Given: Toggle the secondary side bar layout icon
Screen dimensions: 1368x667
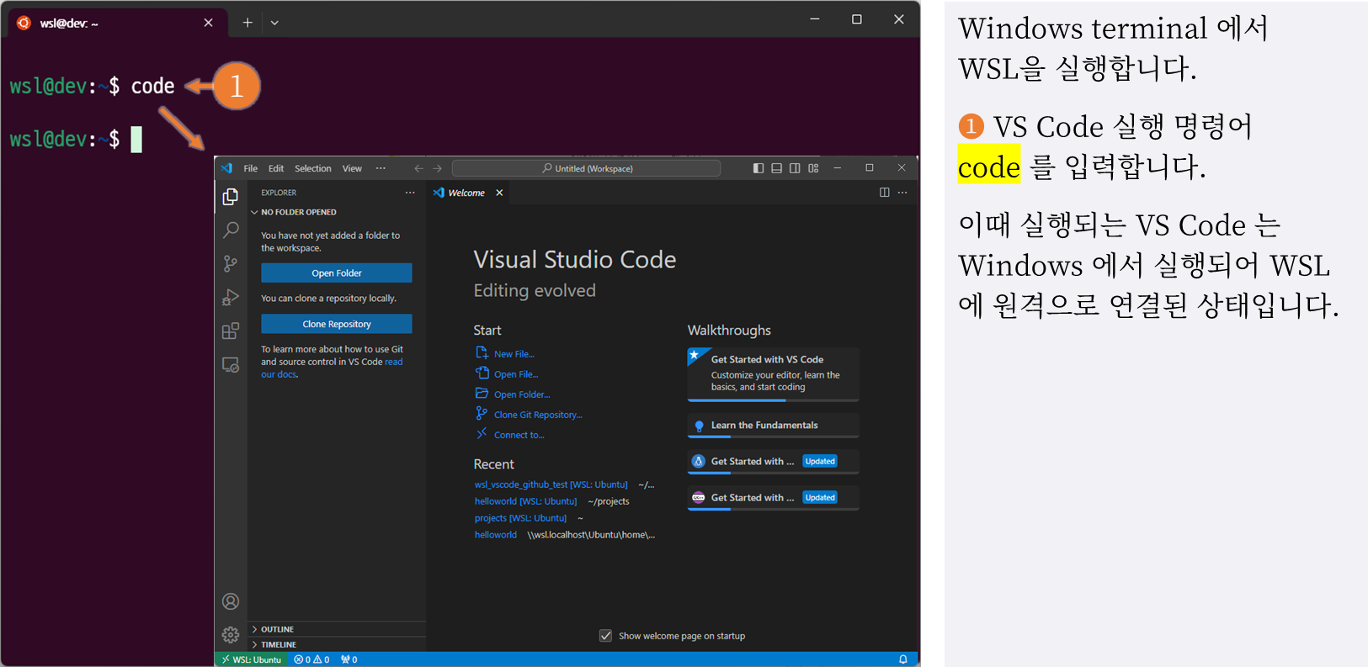Looking at the screenshot, I should coord(795,168).
